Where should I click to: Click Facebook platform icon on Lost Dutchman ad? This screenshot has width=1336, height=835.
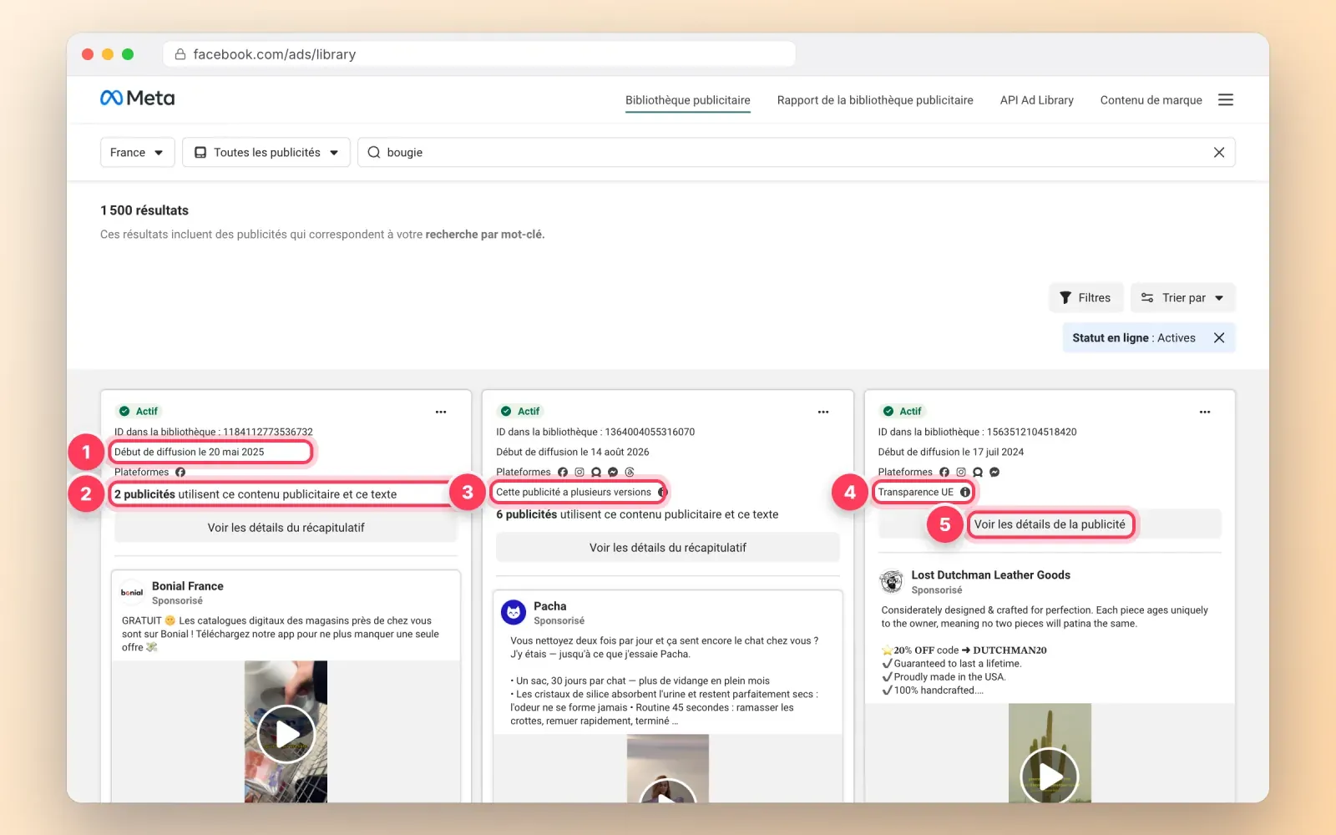click(x=944, y=472)
